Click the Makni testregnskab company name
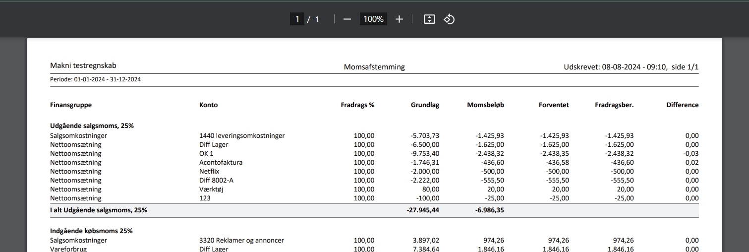Viewport: 749px width, 252px height. point(83,66)
